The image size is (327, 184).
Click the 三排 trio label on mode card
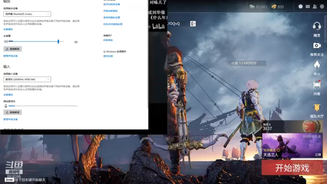[x=318, y=155]
